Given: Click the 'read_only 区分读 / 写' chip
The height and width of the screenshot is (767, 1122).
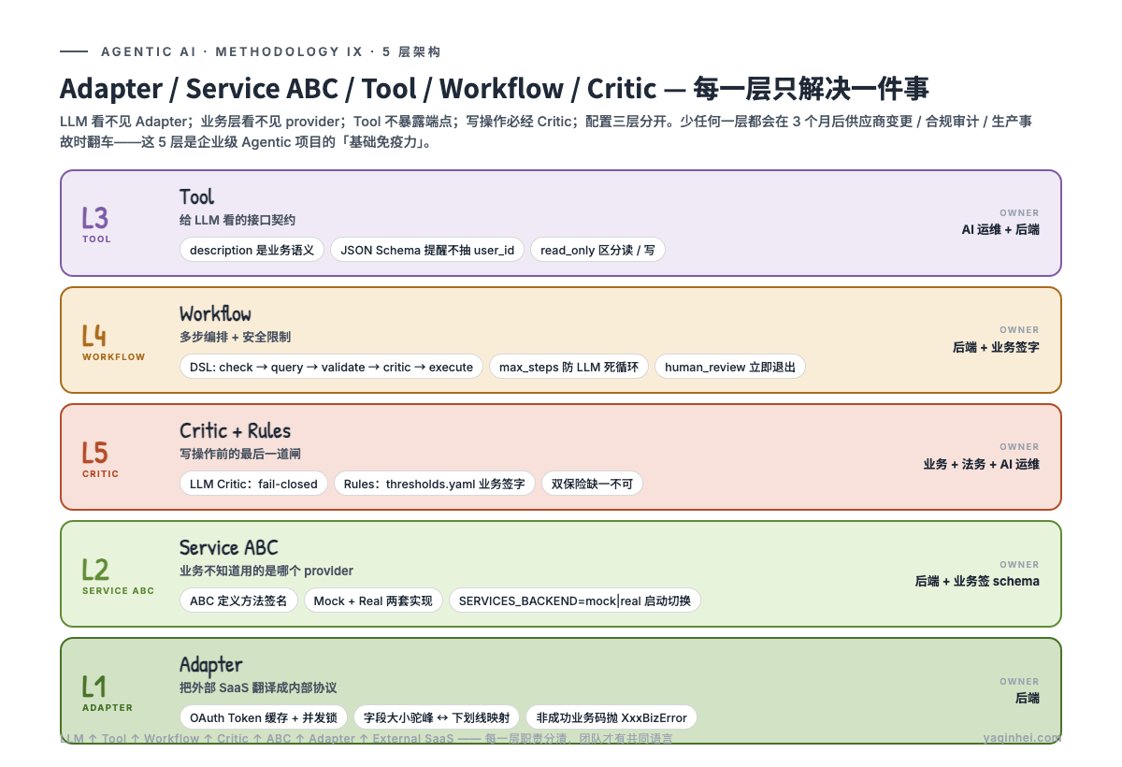Looking at the screenshot, I should point(597,250).
